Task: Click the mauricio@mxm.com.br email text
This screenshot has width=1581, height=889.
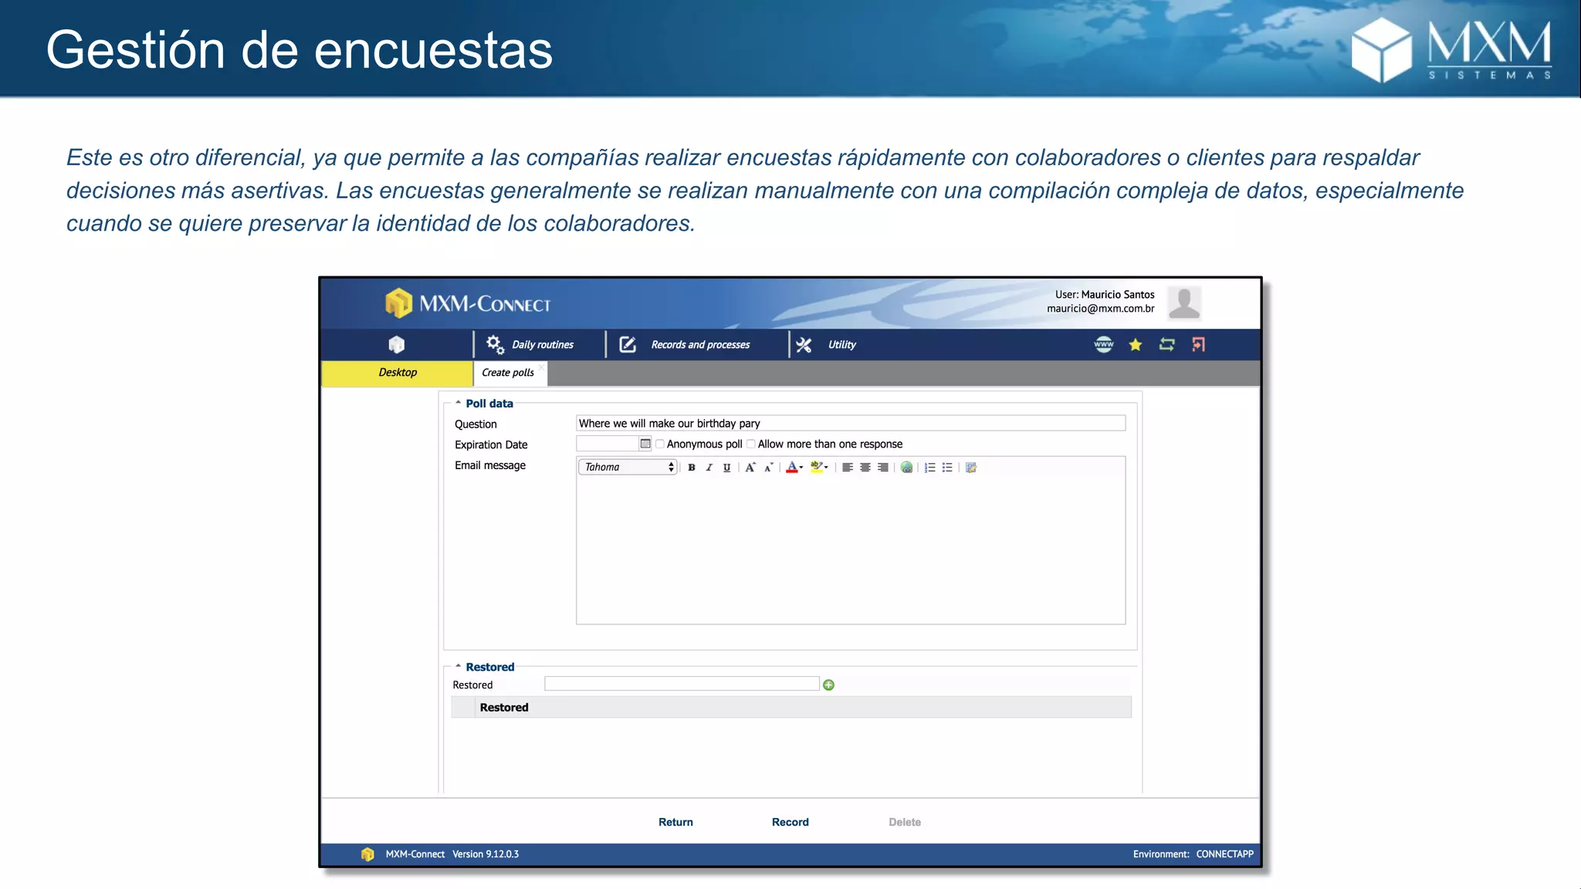Action: point(1101,309)
